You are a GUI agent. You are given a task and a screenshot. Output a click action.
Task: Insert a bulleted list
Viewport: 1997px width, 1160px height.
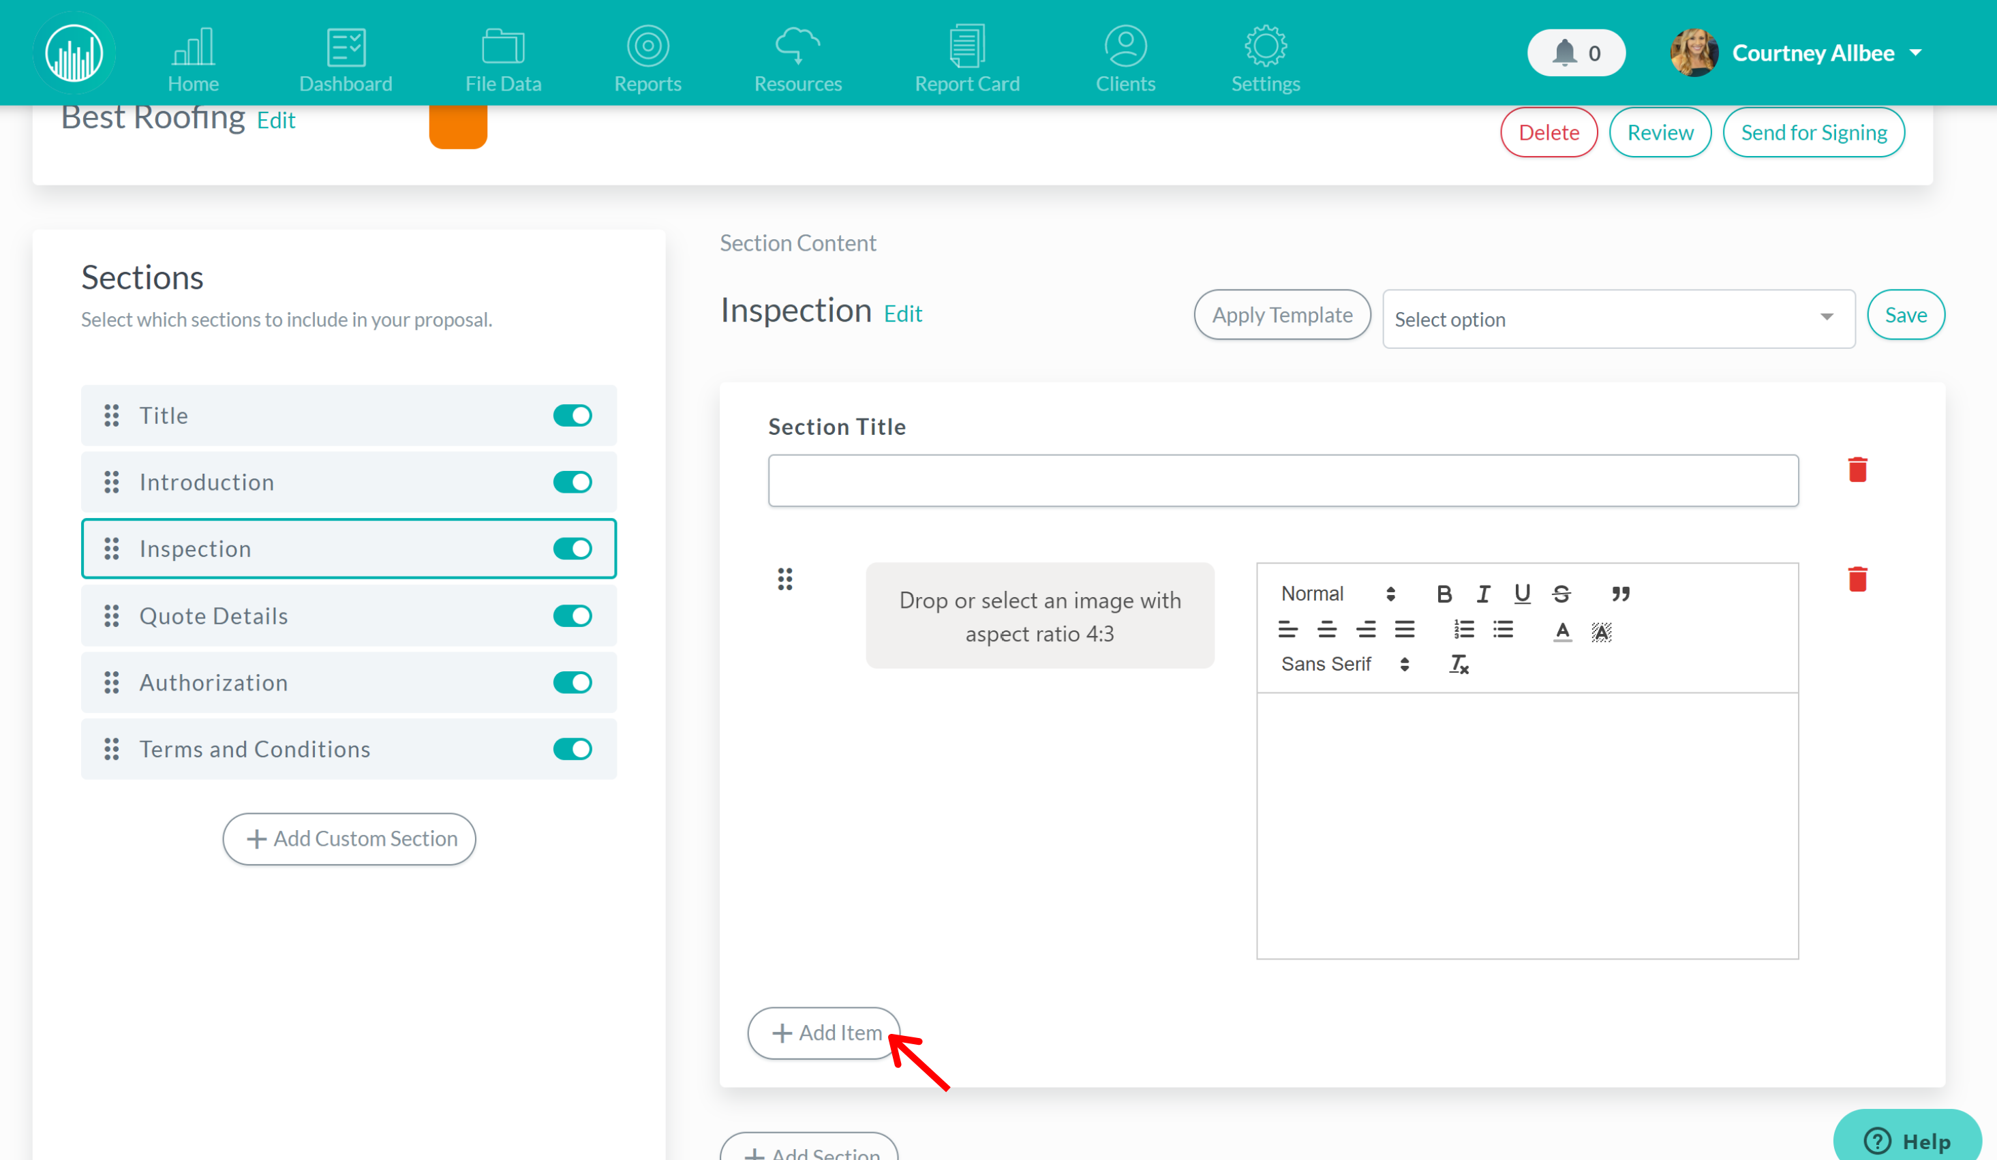click(1502, 630)
